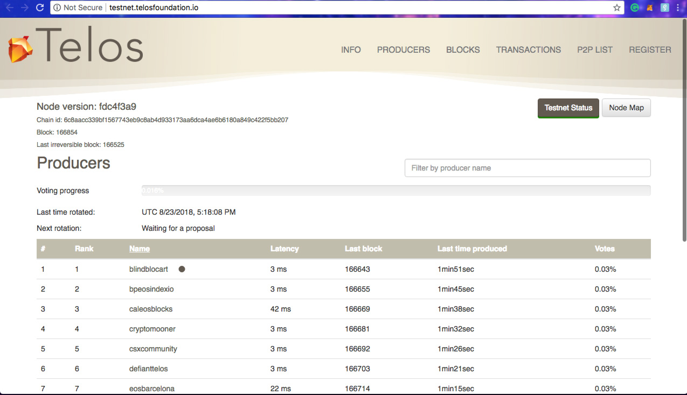
Task: Click the Votes column header
Action: coord(605,249)
